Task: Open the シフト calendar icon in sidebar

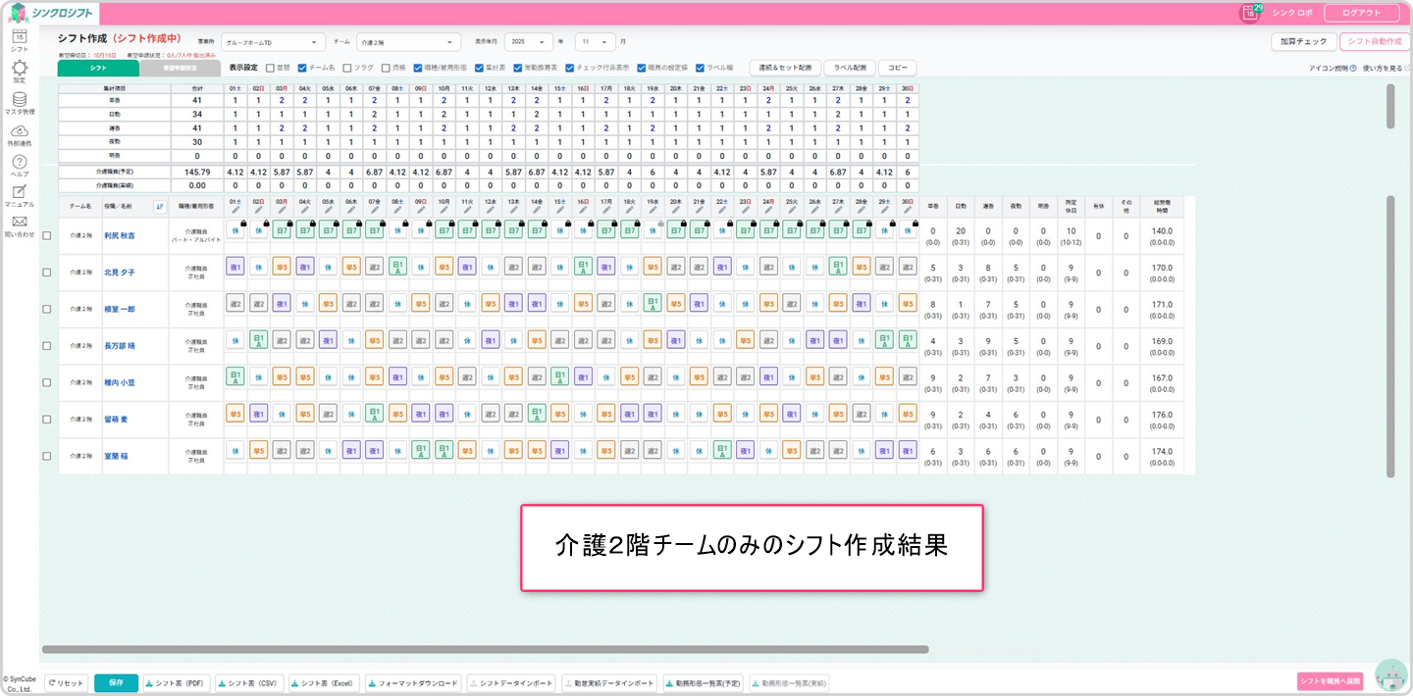Action: 19,37
